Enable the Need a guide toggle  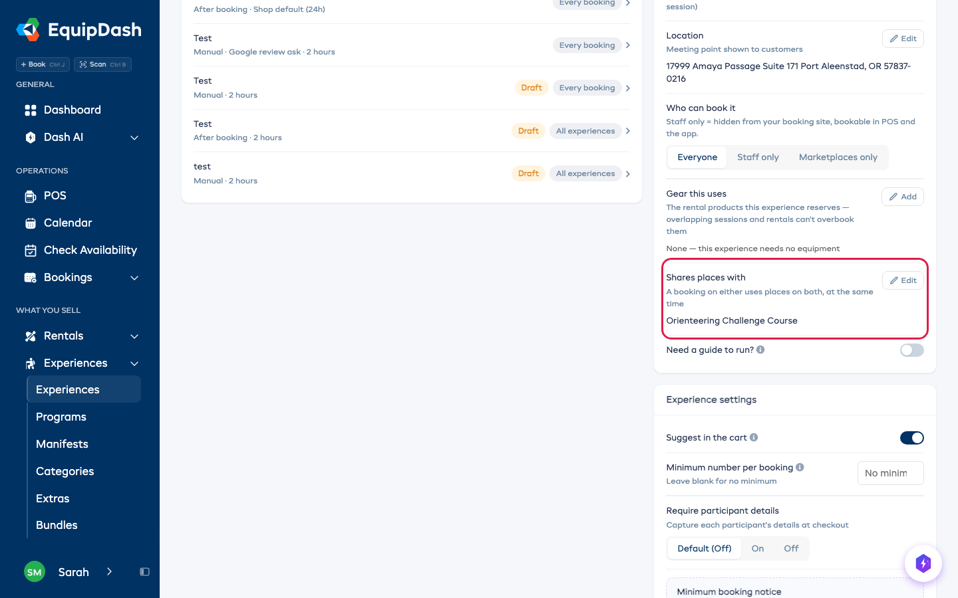click(912, 350)
